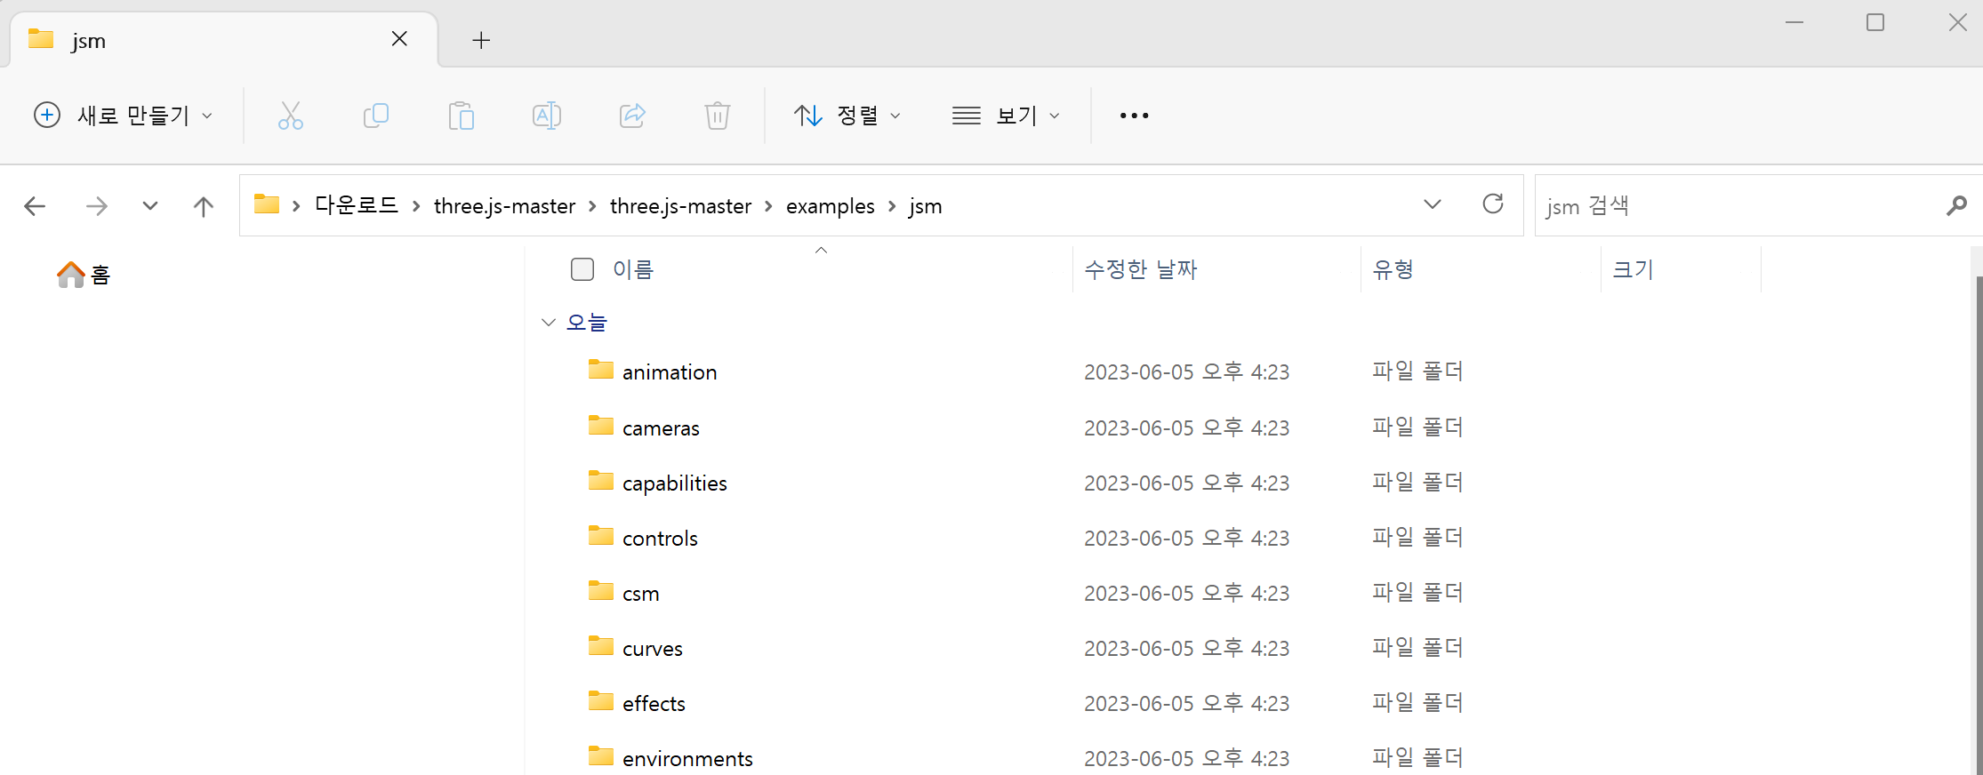Screen dimensions: 1983x775
Task: Click the Copy icon in toolbar
Action: coord(376,116)
